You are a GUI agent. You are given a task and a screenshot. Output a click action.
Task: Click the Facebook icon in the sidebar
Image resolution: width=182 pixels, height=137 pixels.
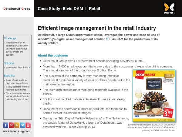click(x=6, y=125)
